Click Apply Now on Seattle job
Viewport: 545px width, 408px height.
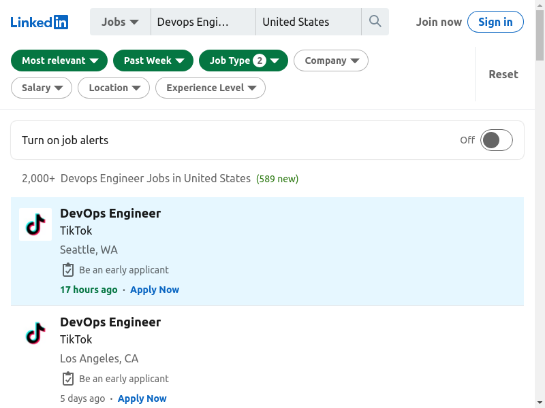(x=155, y=290)
